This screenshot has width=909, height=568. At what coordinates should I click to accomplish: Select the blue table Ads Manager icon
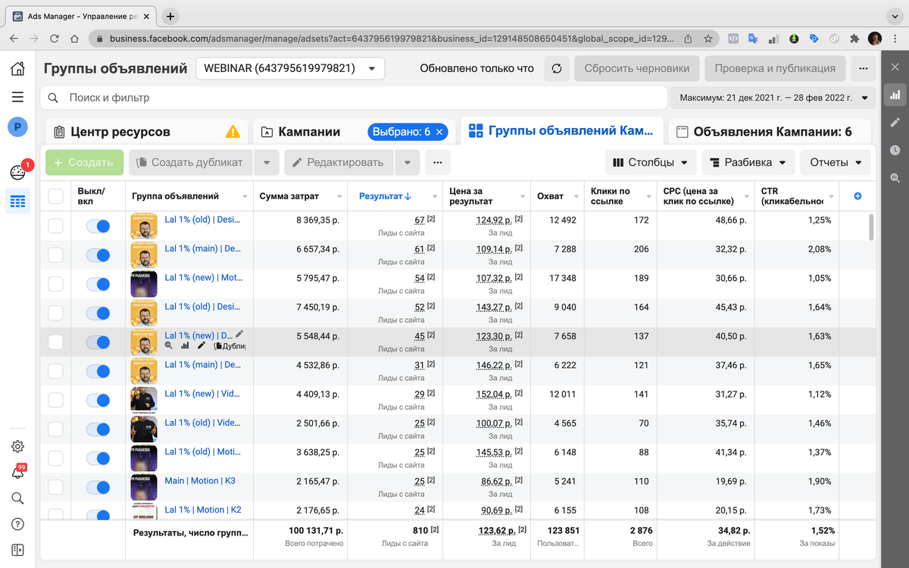(17, 201)
